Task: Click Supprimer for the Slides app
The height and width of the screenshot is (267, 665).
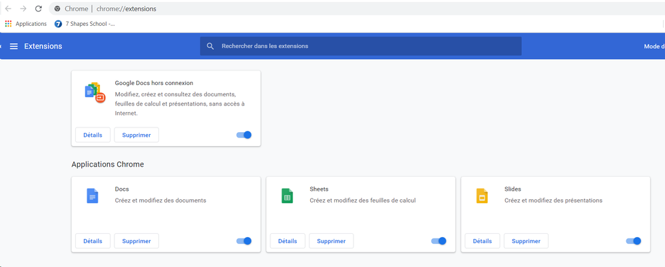Action: [526, 241]
